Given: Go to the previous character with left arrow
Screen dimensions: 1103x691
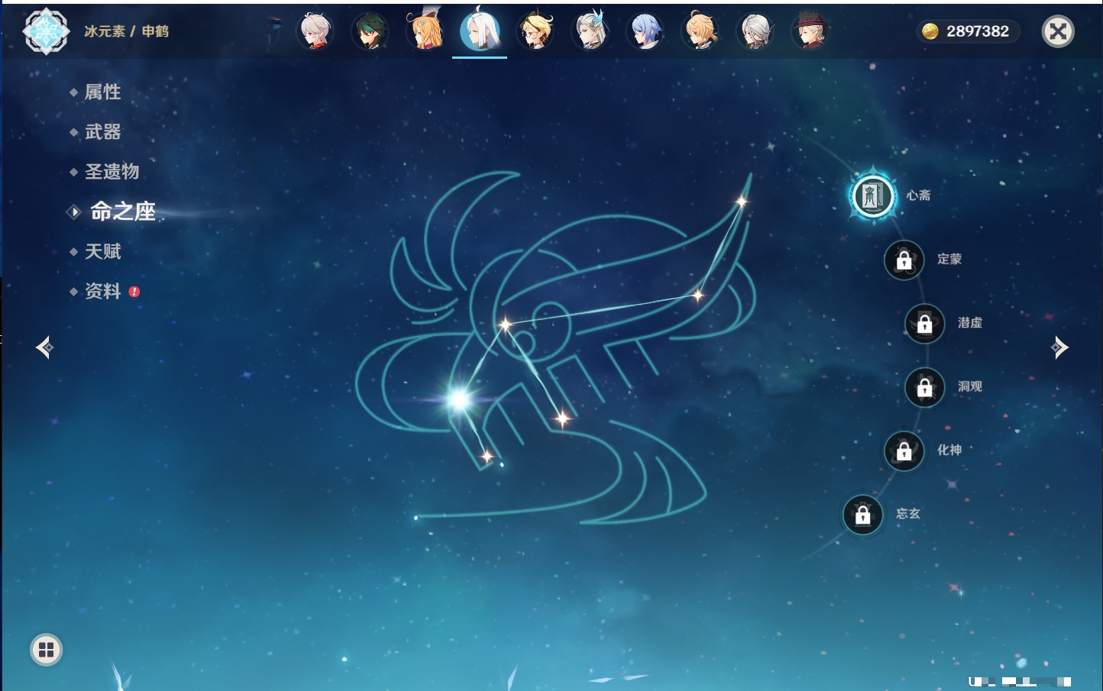Looking at the screenshot, I should click(44, 347).
